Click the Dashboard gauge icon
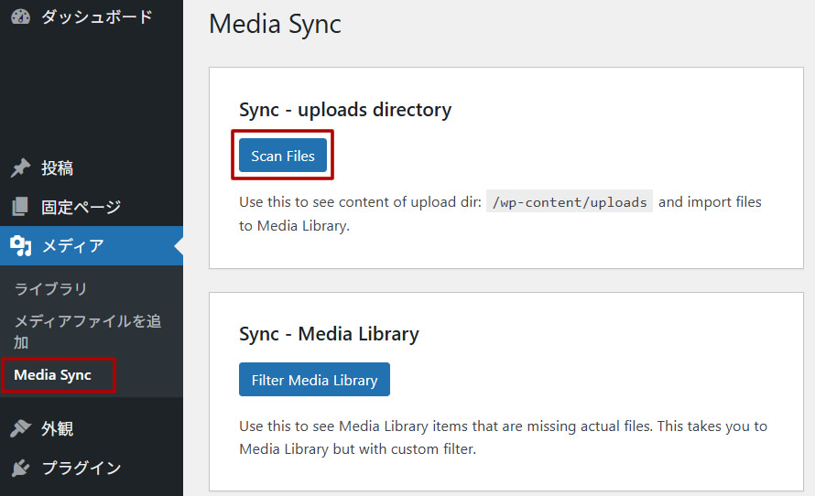 21,16
